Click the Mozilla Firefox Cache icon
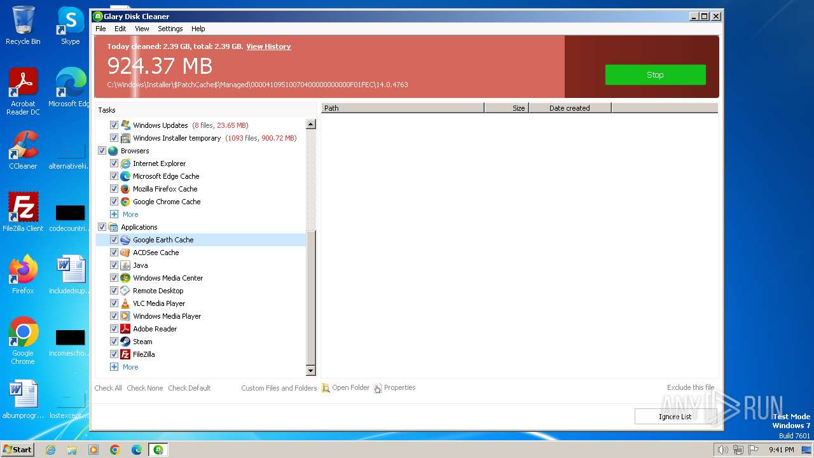This screenshot has width=814, height=458. (125, 189)
